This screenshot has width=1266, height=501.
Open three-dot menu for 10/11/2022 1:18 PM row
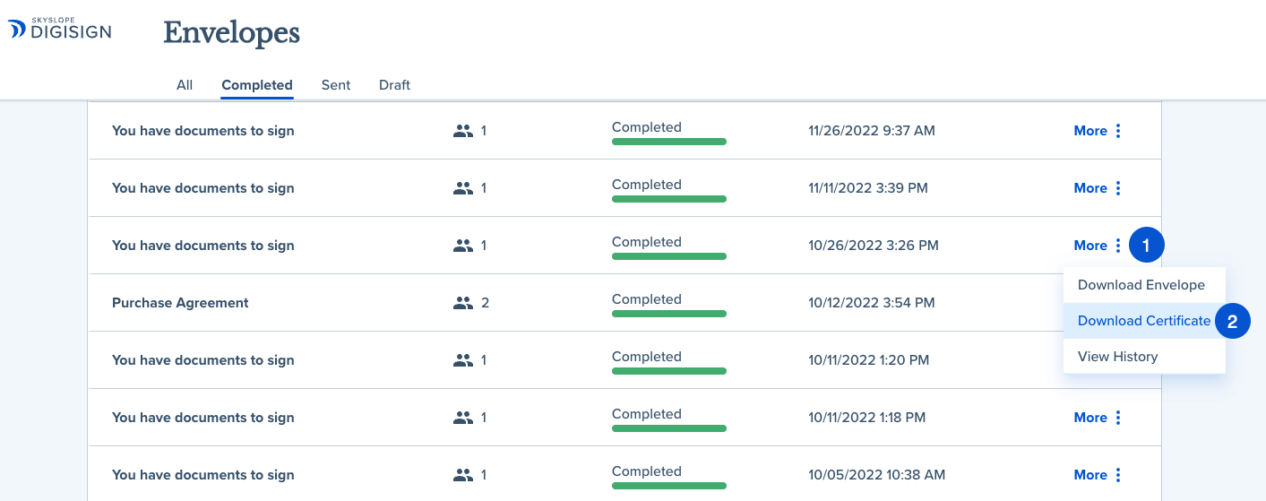pyautogui.click(x=1118, y=418)
